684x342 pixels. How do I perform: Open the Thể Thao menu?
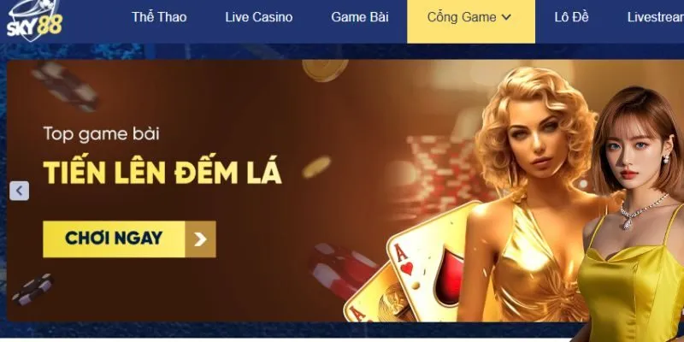159,17
